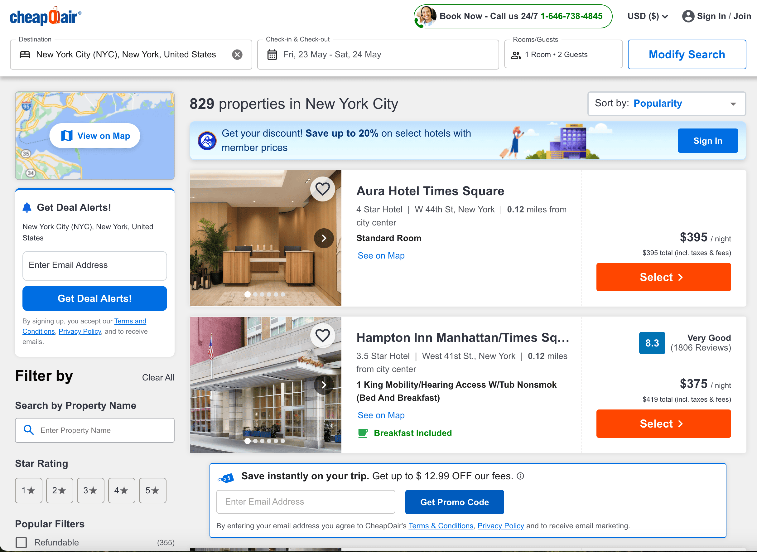Advance Hampton Inn photo carousel arrow
Image resolution: width=757 pixels, height=552 pixels.
click(324, 385)
